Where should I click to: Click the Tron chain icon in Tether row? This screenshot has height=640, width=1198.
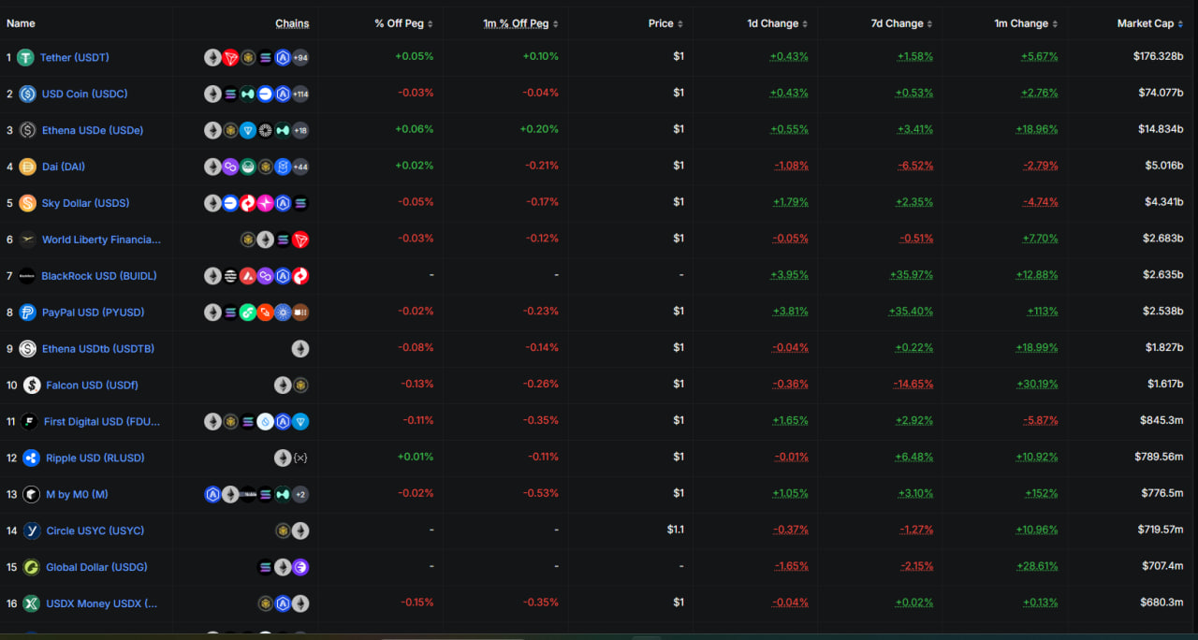coord(230,58)
